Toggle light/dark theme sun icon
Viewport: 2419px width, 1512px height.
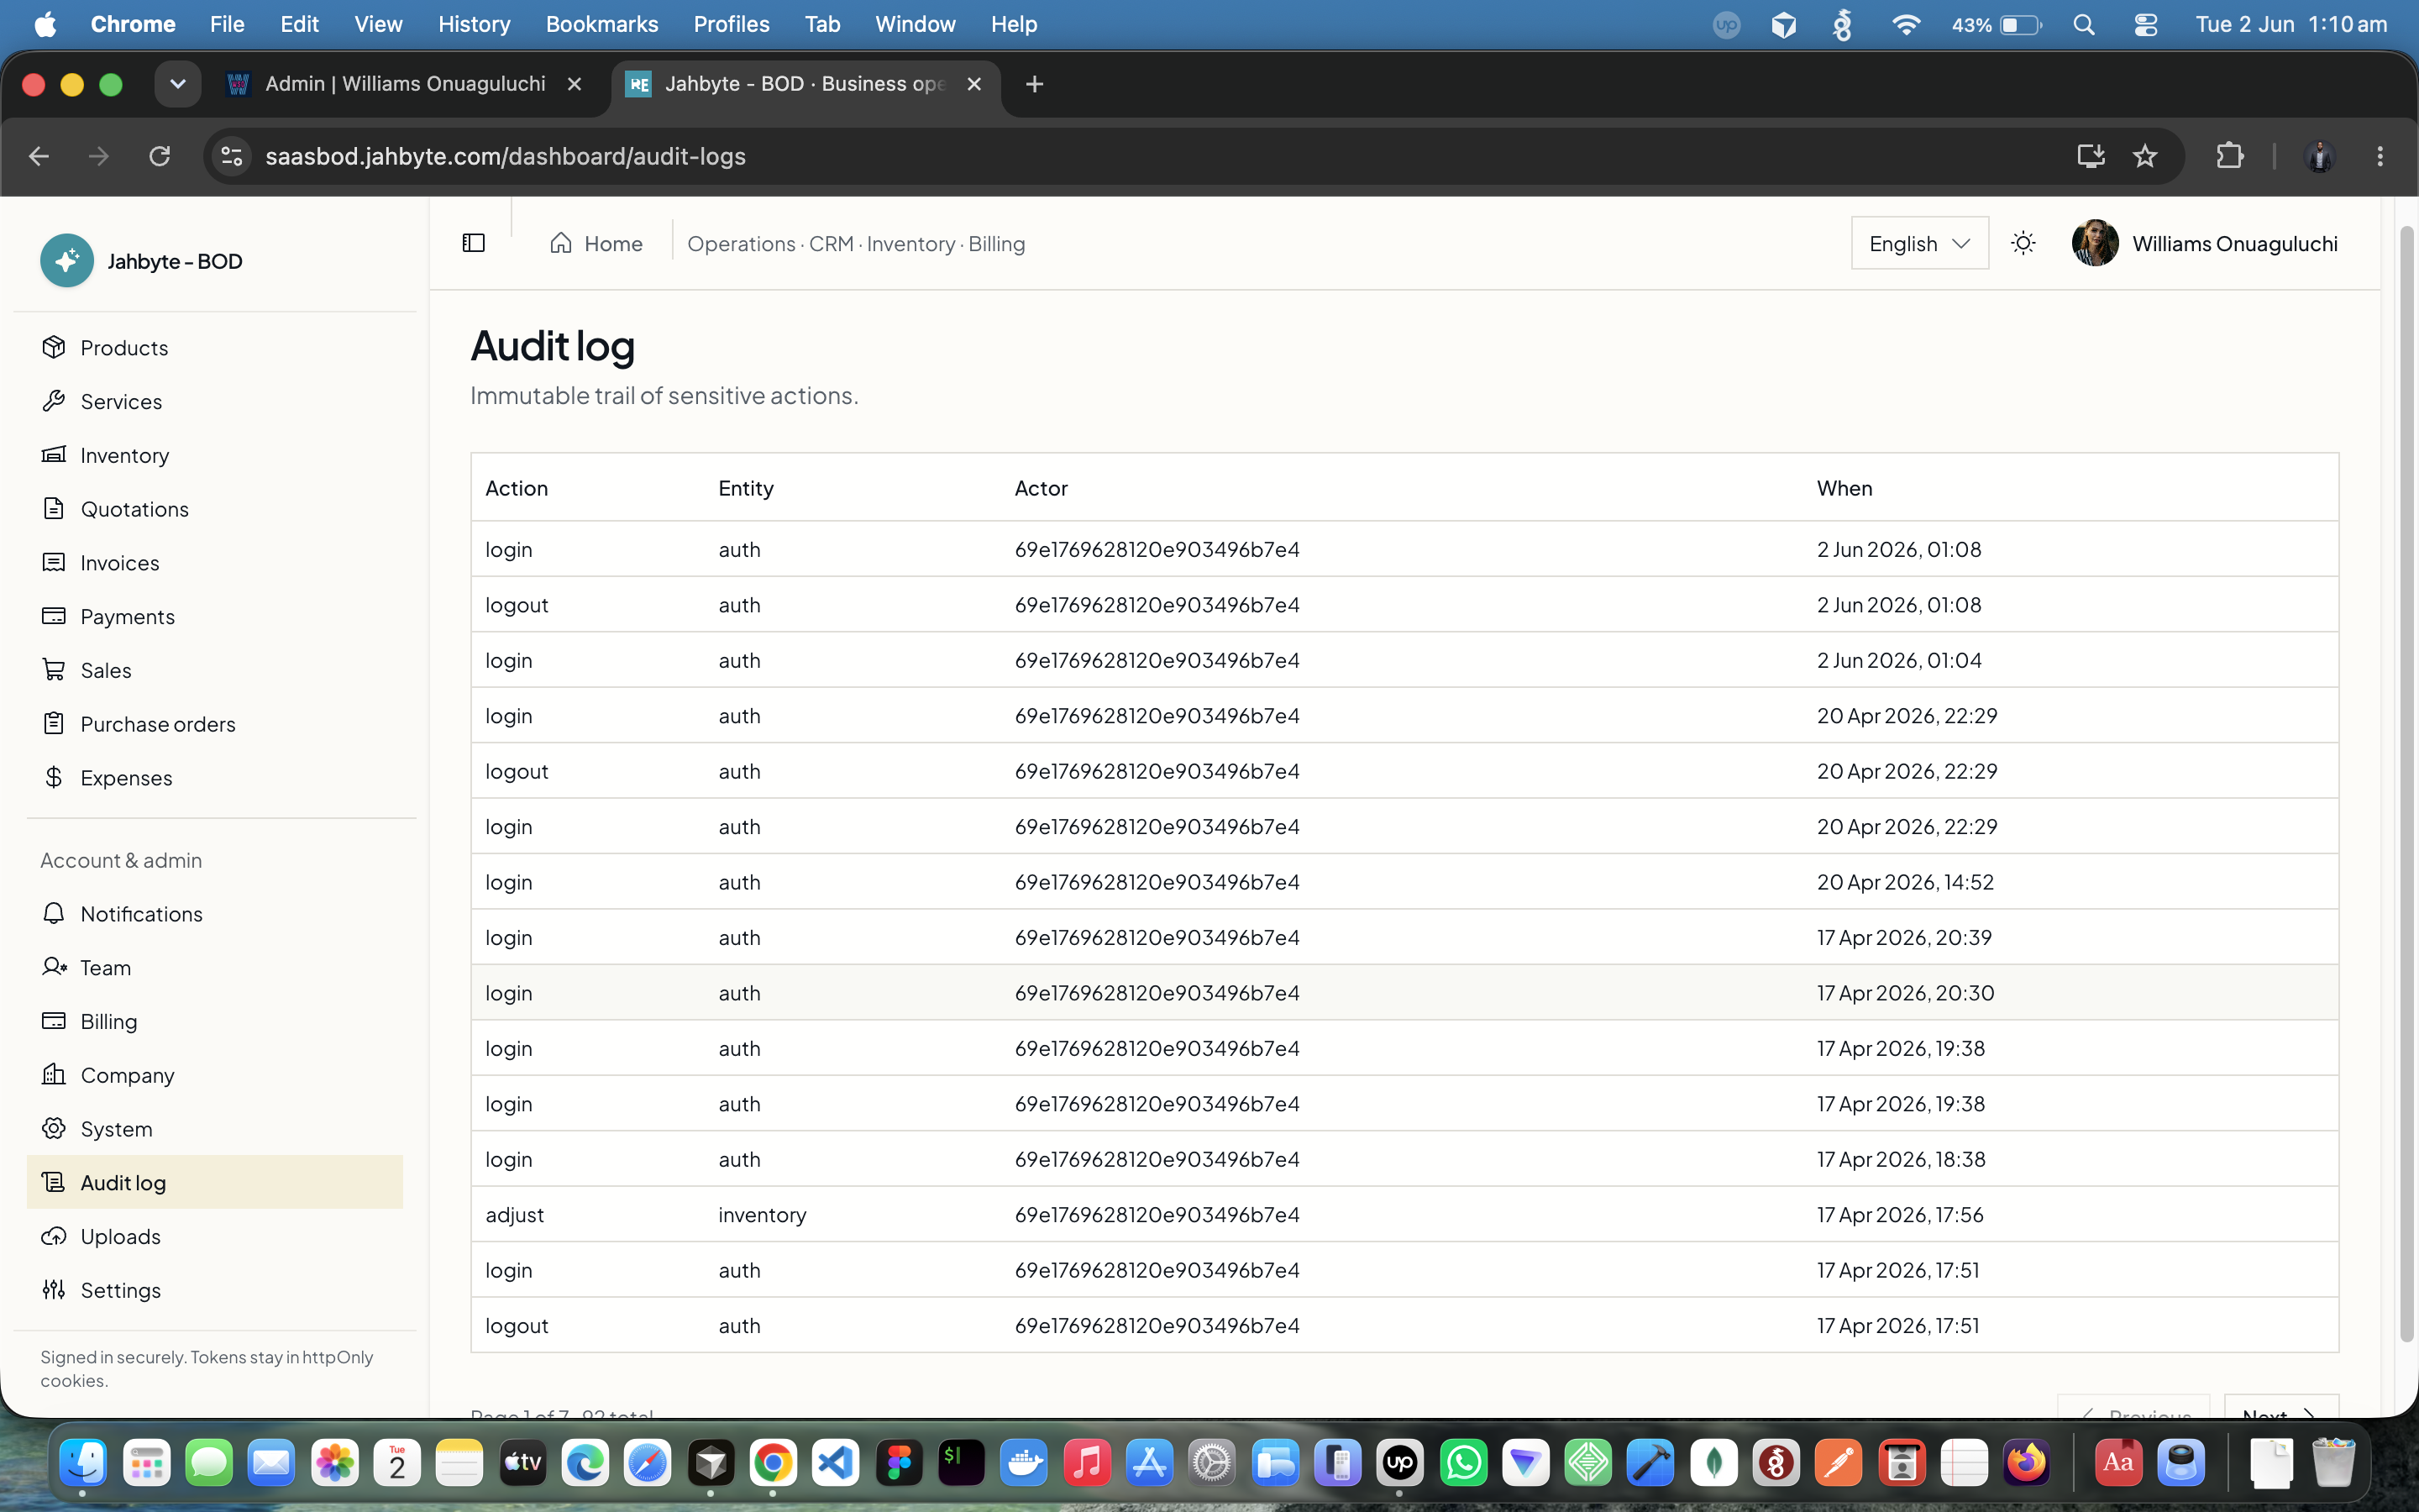[x=2023, y=243]
